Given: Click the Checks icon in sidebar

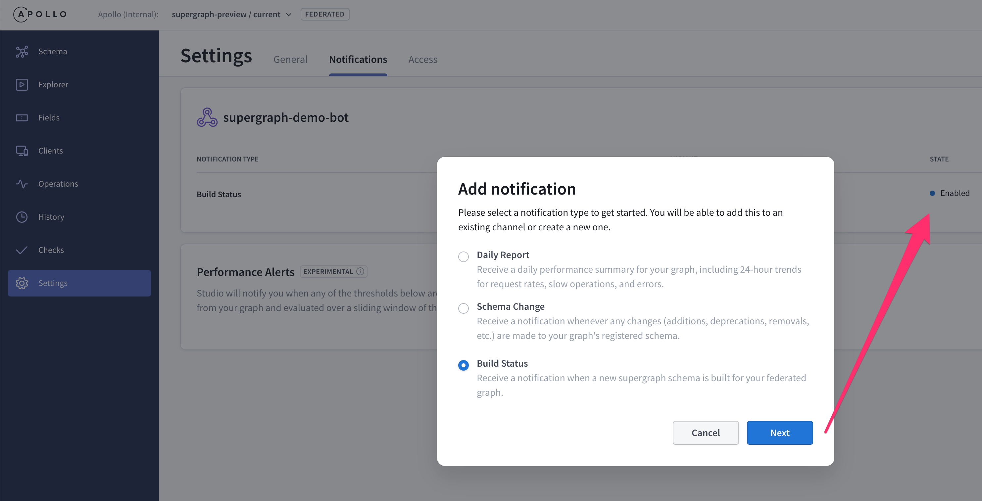Looking at the screenshot, I should [22, 249].
